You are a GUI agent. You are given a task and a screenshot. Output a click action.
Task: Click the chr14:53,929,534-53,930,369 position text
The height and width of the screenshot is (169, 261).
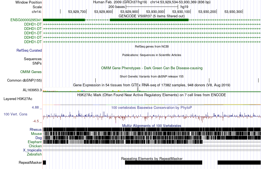(x=180, y=2)
